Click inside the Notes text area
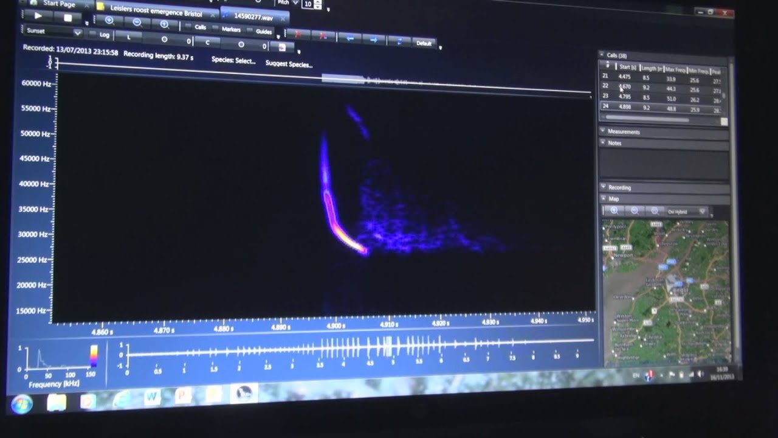Screen dimensions: 778x438 pos(663,164)
